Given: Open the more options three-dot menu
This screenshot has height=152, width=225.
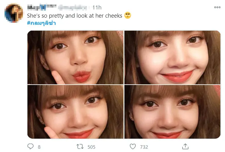Looking at the screenshot, I should (217, 7).
